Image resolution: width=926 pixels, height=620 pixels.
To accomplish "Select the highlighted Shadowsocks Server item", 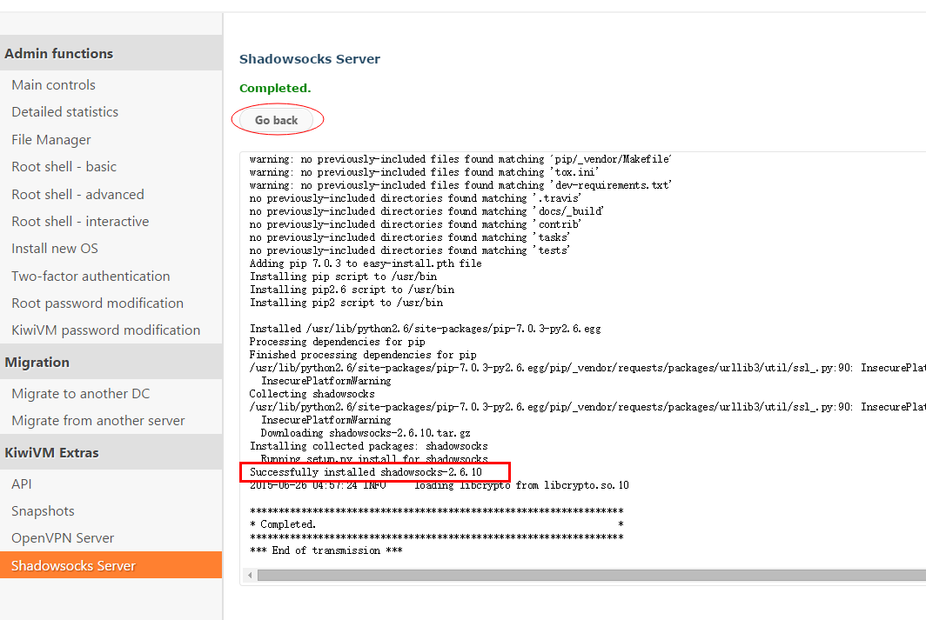I will 111,565.
